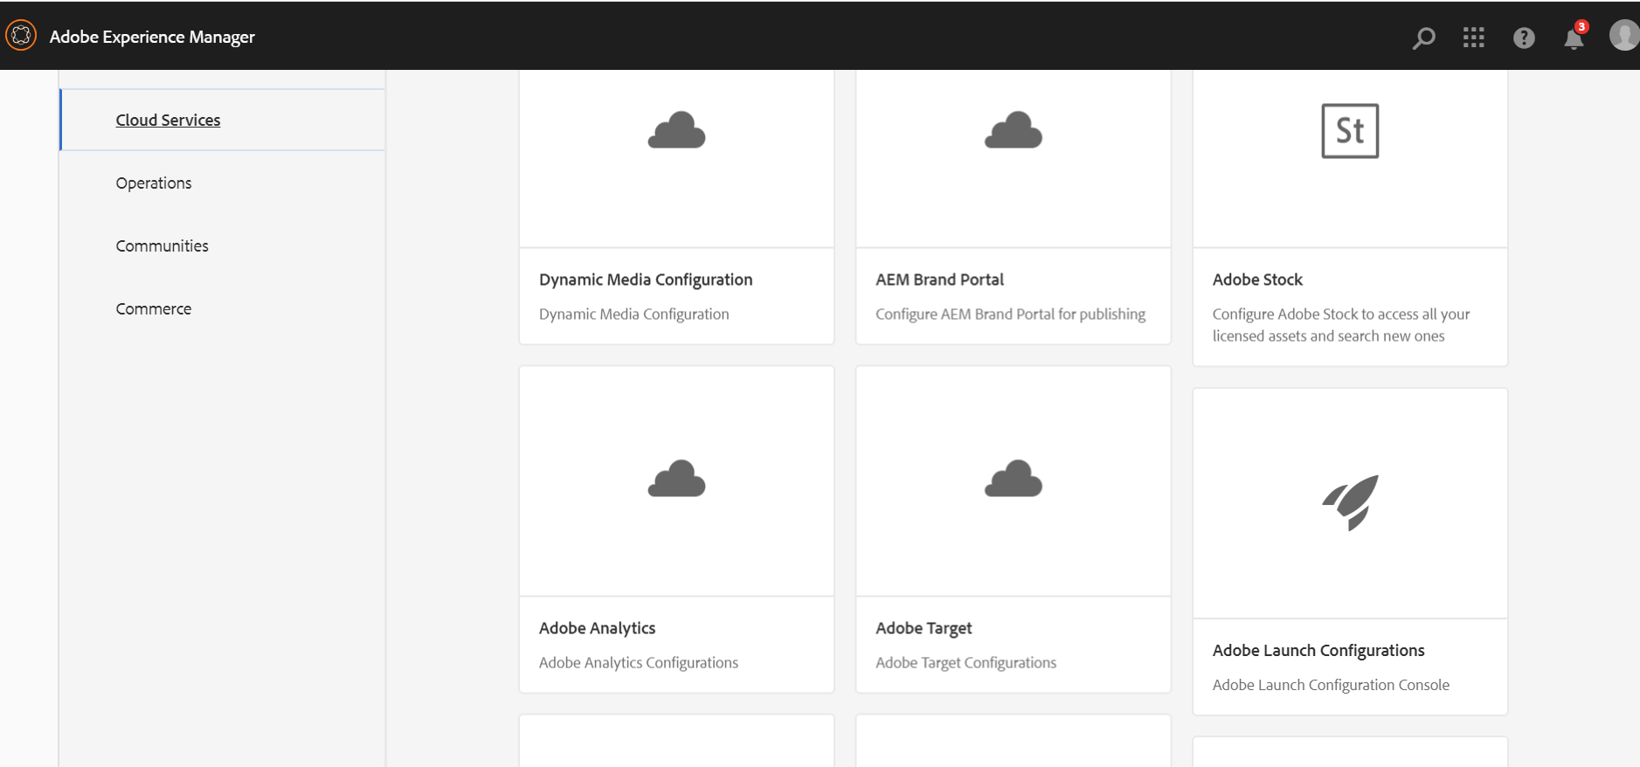This screenshot has height=767, width=1640.
Task: Click the AEM Brand Portal cloud icon
Action: pyautogui.click(x=1014, y=130)
